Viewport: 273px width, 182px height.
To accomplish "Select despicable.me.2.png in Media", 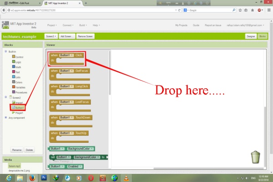I will [19, 171].
